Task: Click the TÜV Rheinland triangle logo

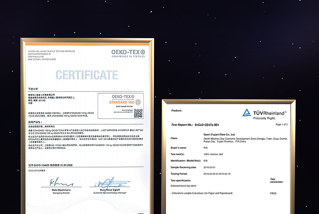Action: (x=247, y=113)
